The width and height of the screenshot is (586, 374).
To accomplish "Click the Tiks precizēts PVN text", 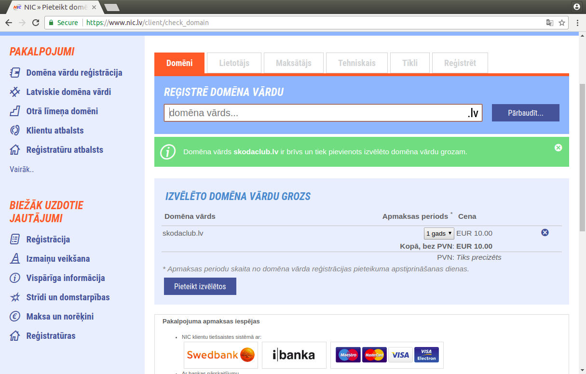I will click(x=479, y=257).
